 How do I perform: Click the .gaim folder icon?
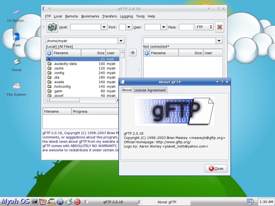tap(50, 91)
